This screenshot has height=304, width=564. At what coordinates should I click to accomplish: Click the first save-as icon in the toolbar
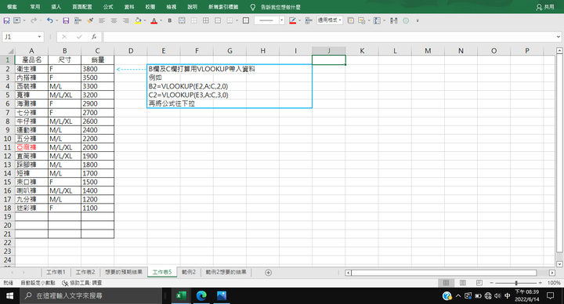tap(6, 20)
